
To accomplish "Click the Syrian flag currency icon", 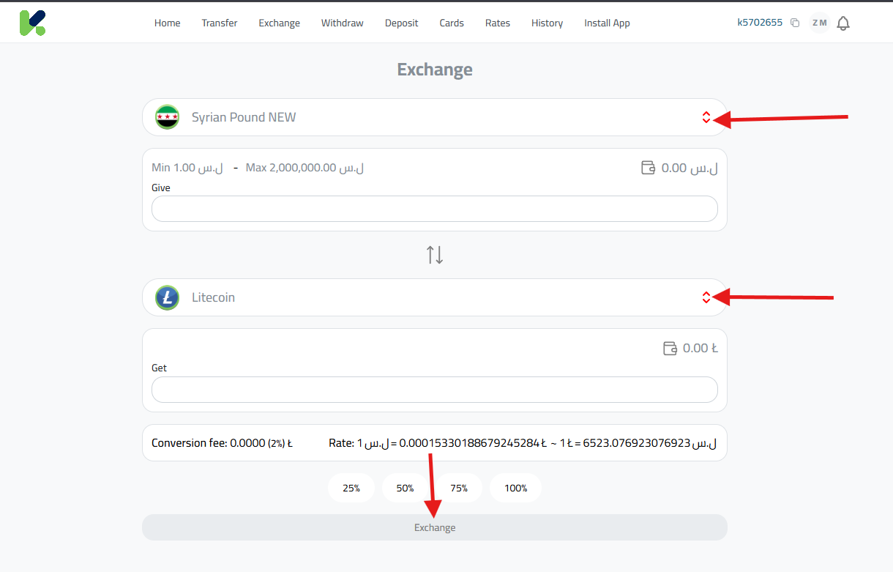I will click(x=167, y=116).
